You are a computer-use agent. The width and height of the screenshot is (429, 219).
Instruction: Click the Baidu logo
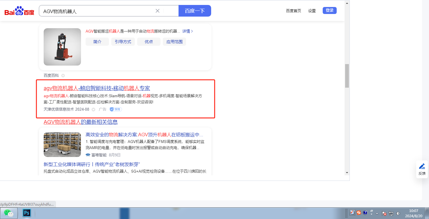coord(19,11)
